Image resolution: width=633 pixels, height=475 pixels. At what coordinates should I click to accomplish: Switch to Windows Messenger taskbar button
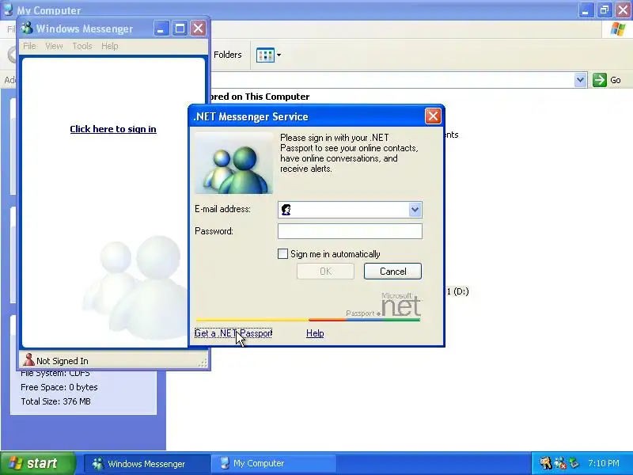147,463
